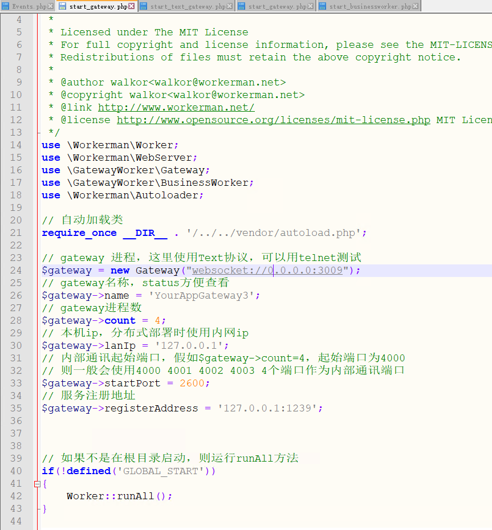
Task: Click line number 14 in the margin
Action: coord(16,145)
